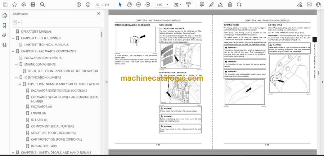Expand the right tools pane arrow
324x156 pixels.
[x=322, y=82]
